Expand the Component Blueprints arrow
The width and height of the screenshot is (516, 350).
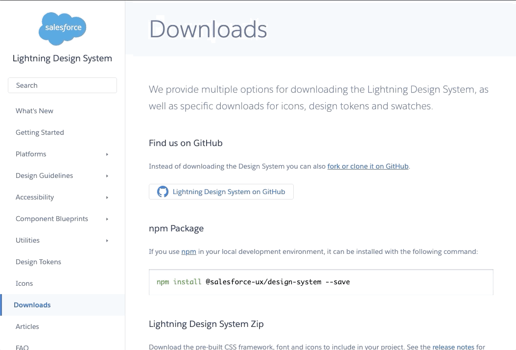pos(107,219)
